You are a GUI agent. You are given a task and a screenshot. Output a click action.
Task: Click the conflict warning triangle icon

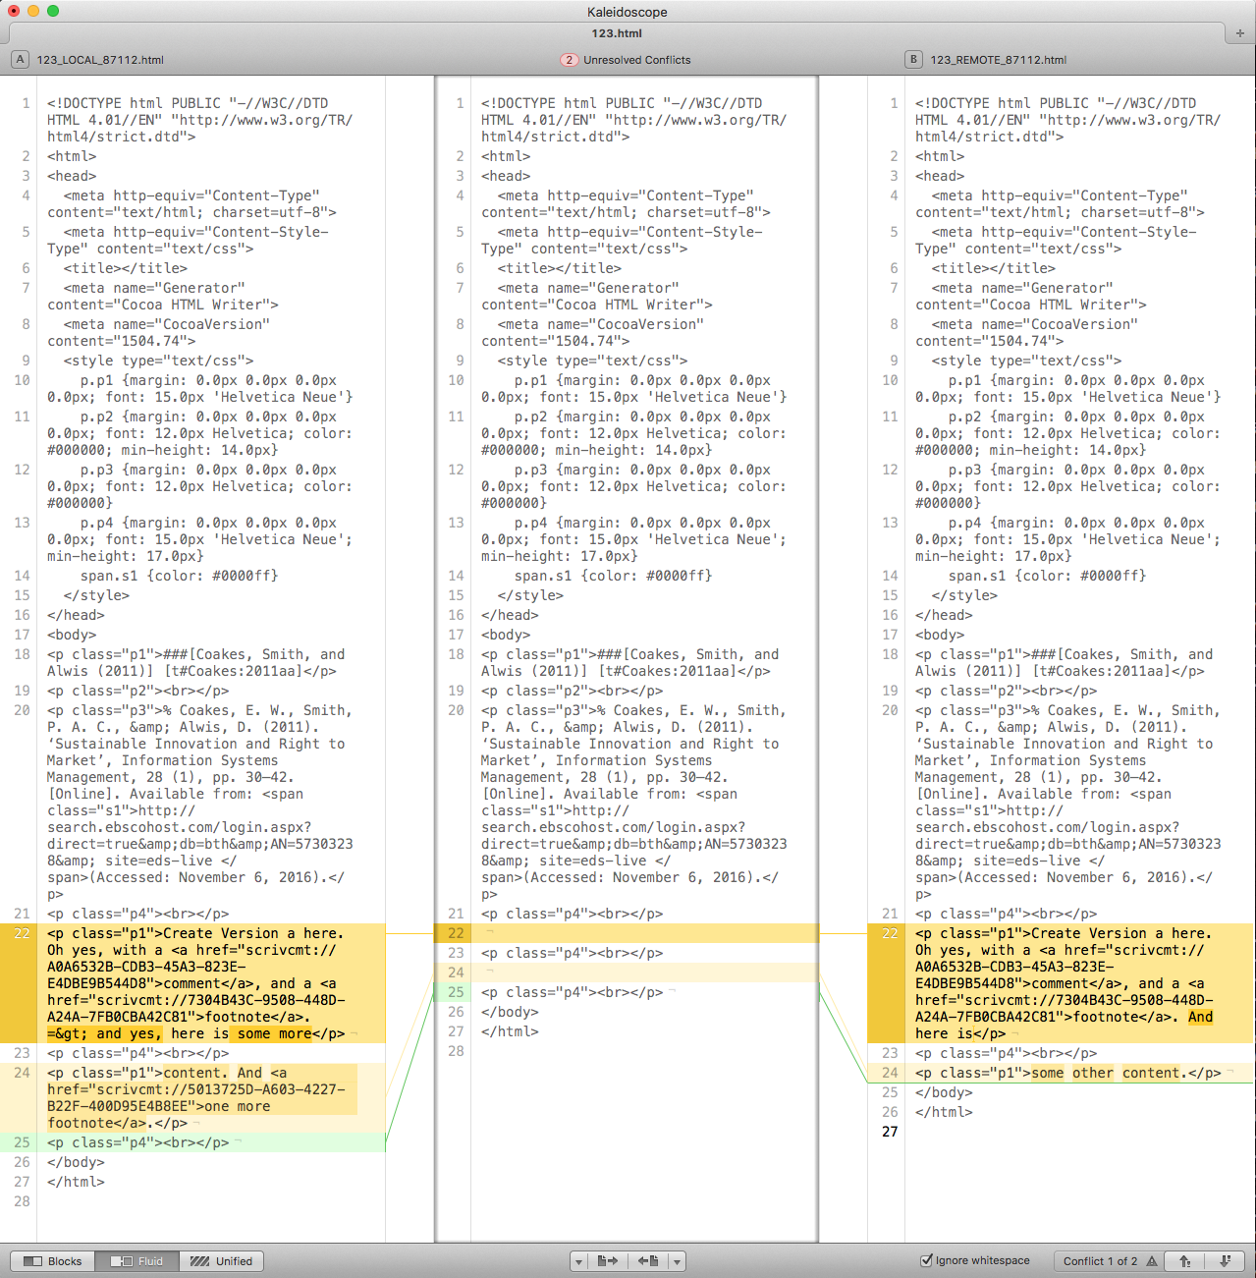1152,1261
